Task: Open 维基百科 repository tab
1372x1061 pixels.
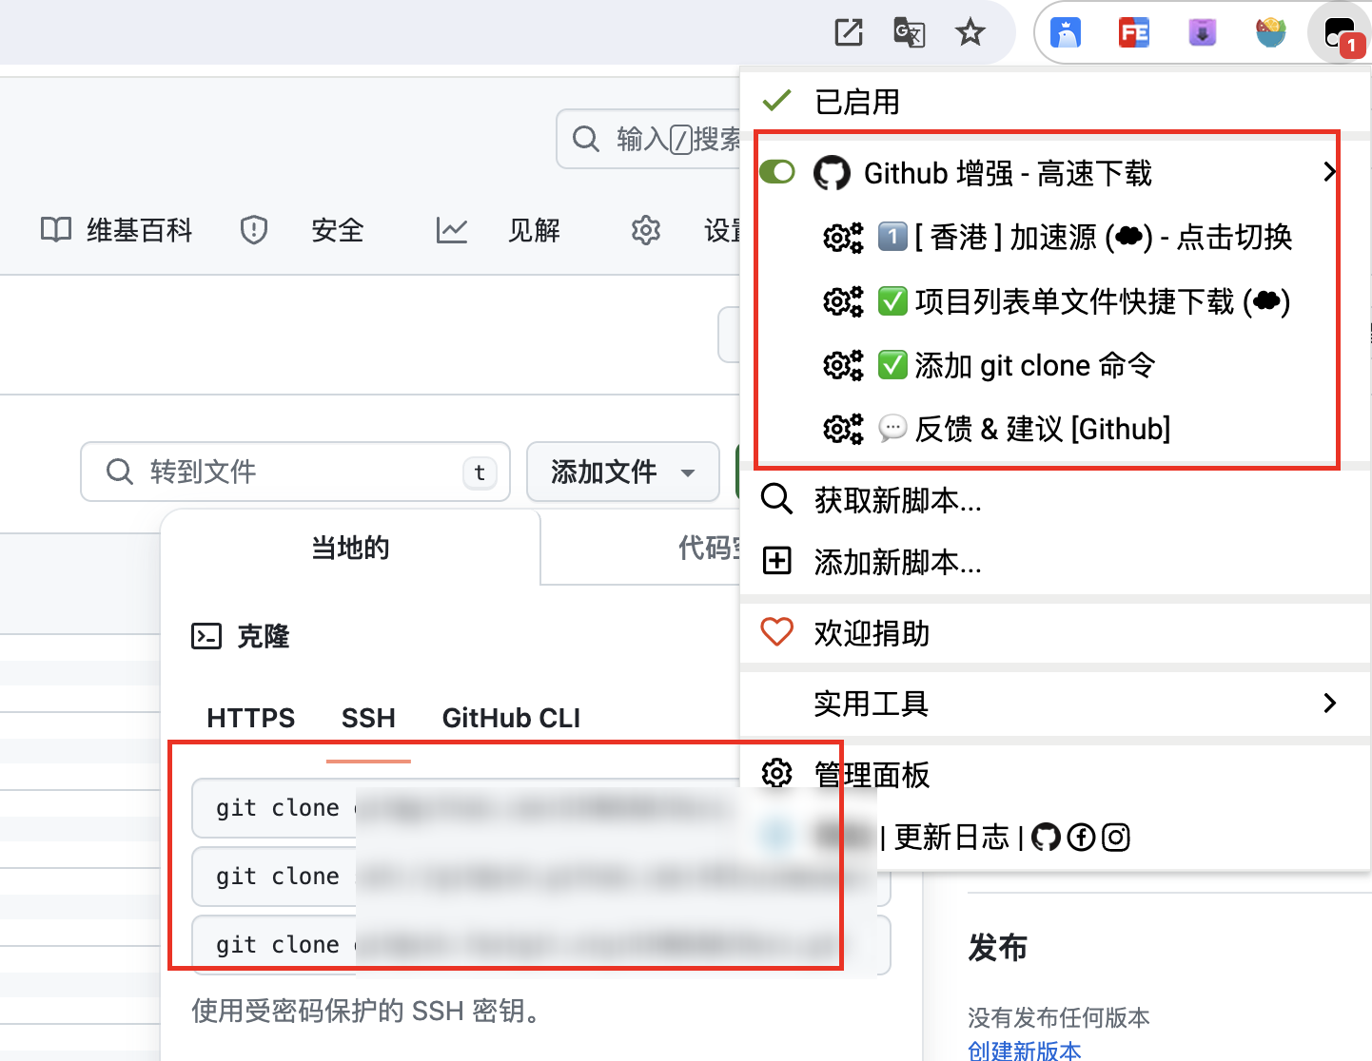Action: 116,230
